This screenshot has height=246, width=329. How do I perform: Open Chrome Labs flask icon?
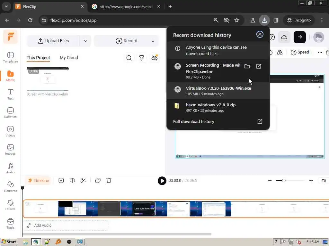(x=253, y=20)
